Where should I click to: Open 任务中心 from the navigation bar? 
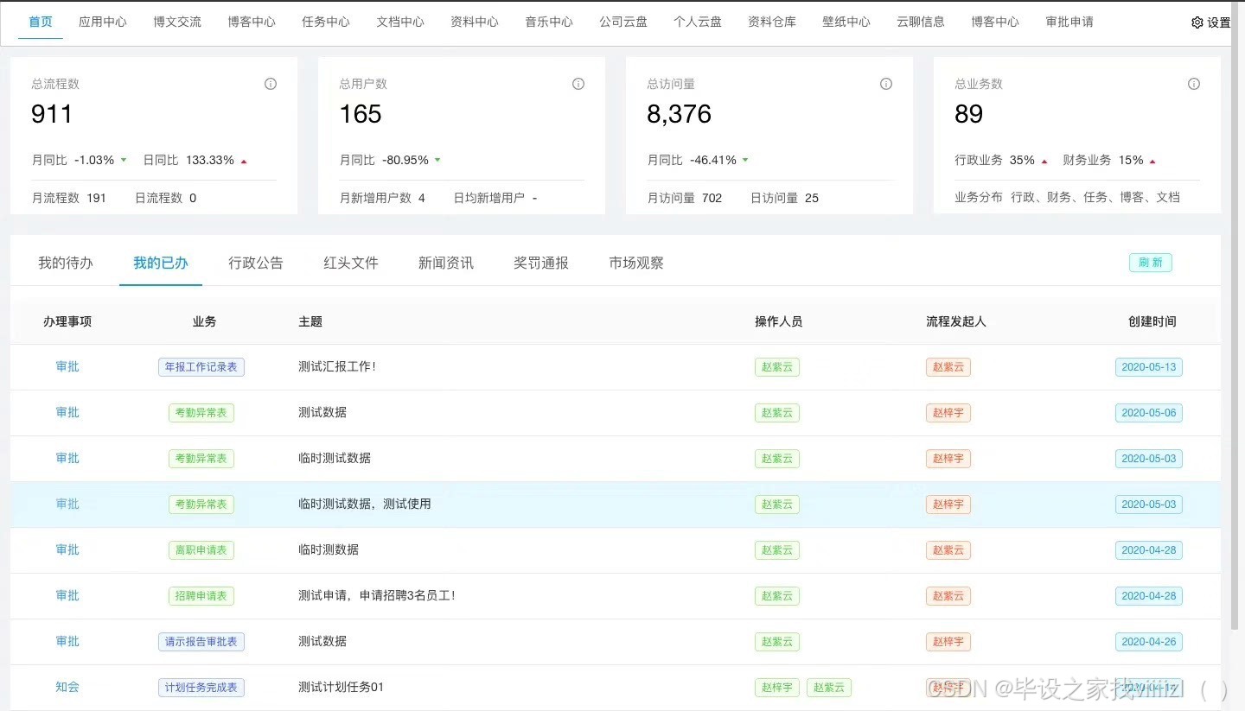(x=326, y=22)
